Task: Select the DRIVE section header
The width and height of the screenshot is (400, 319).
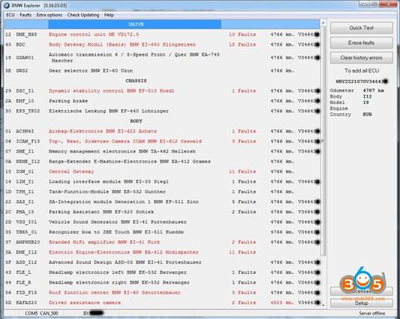Action: click(135, 24)
